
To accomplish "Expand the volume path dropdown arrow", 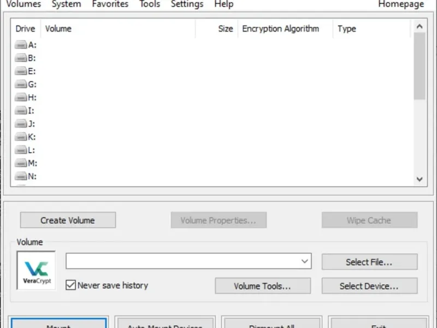I will 305,261.
